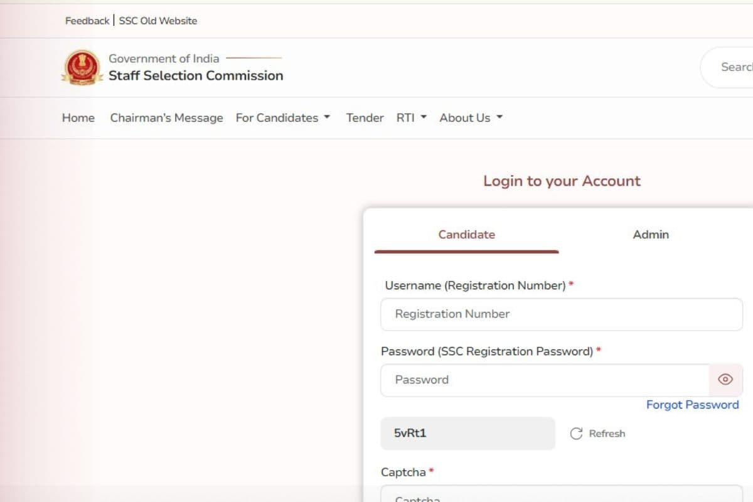Focus the Password input field
Viewport: 753px width, 502px height.
[x=545, y=380]
